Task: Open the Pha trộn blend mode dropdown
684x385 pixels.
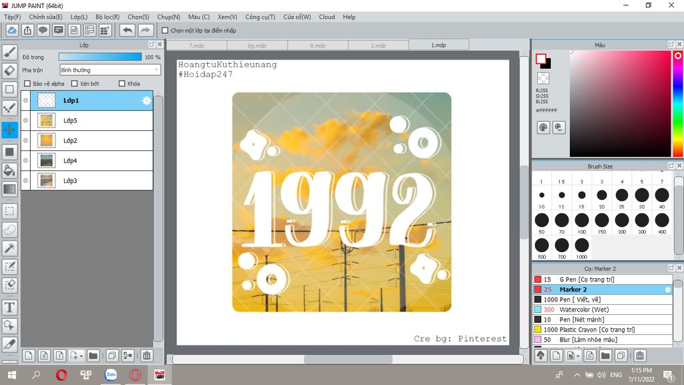Action: click(110, 70)
